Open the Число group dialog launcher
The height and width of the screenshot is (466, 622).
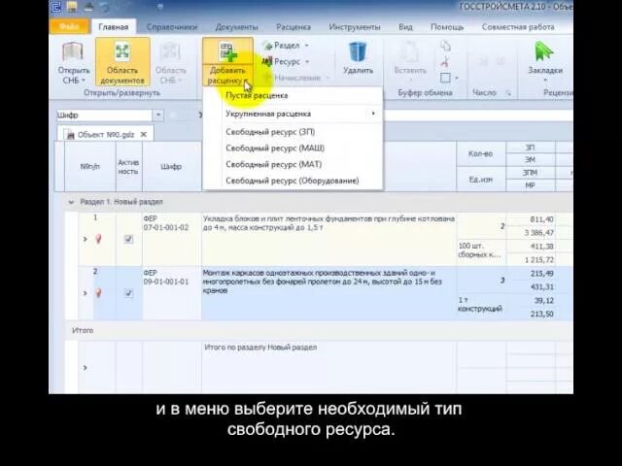(507, 93)
